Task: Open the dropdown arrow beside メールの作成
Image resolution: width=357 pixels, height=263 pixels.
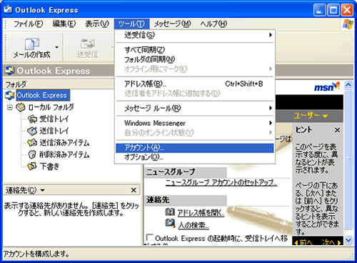Action: pos(56,47)
